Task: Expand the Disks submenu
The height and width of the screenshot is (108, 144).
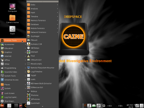Action: pos(43,5)
